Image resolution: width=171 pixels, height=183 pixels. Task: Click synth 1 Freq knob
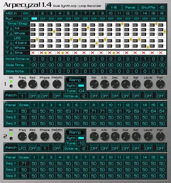coord(22,84)
